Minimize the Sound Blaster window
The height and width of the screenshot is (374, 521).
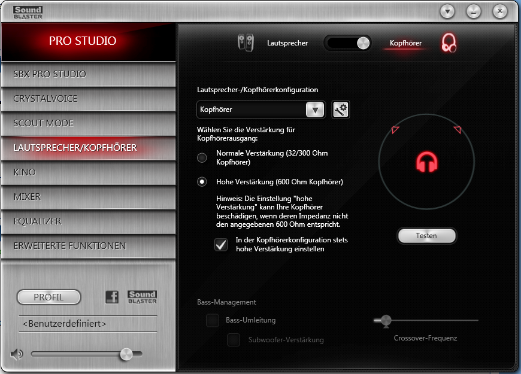pyautogui.click(x=474, y=11)
